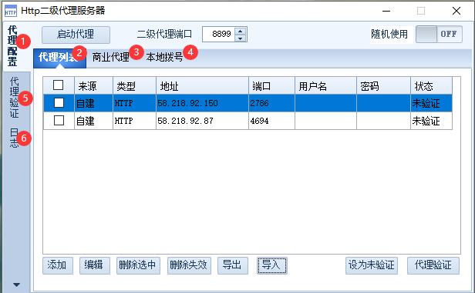Check the box for proxy 58.218.92.87
Screen dimensions: 475x293
click(59, 121)
